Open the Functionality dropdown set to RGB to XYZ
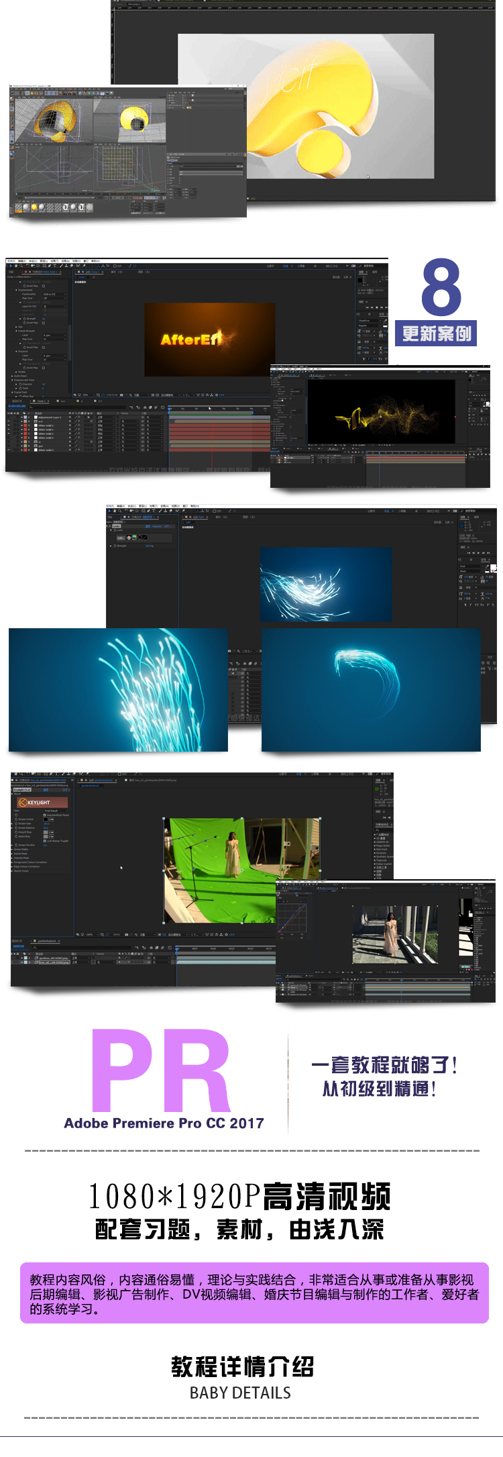This screenshot has width=503, height=1457. click(54, 294)
